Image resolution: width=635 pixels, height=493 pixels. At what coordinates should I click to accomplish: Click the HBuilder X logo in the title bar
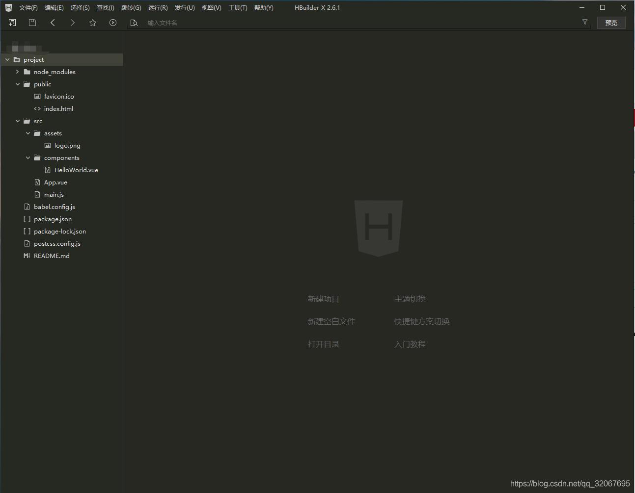point(8,7)
